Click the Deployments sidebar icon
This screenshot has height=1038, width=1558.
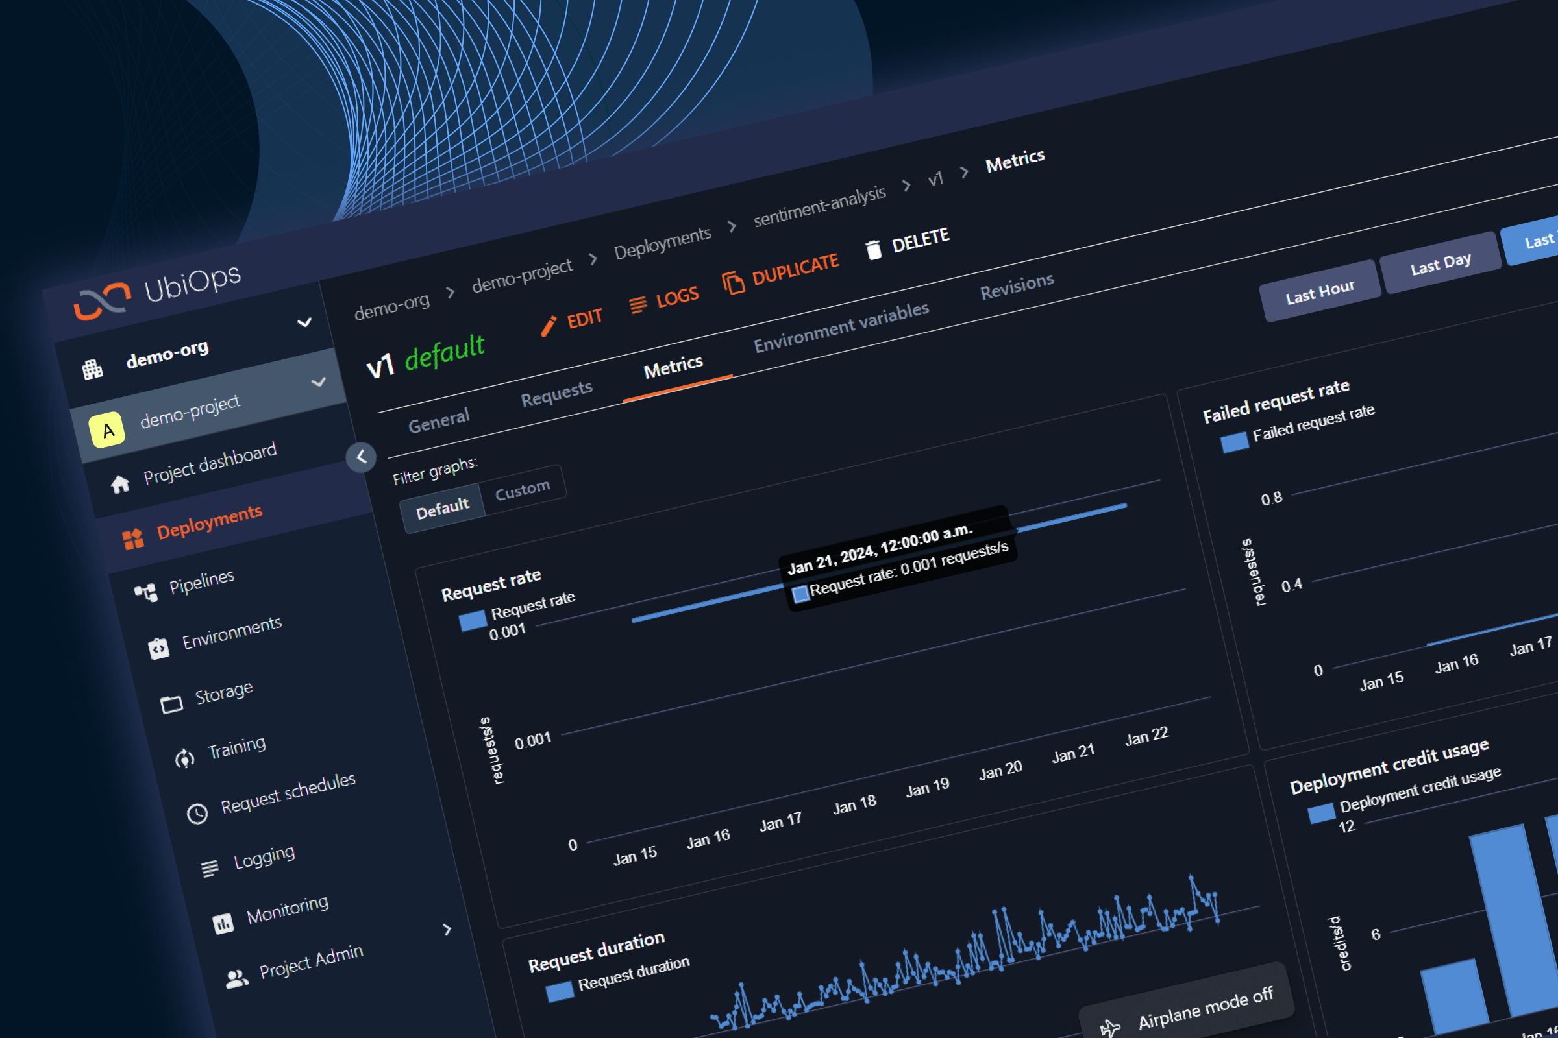pos(133,539)
